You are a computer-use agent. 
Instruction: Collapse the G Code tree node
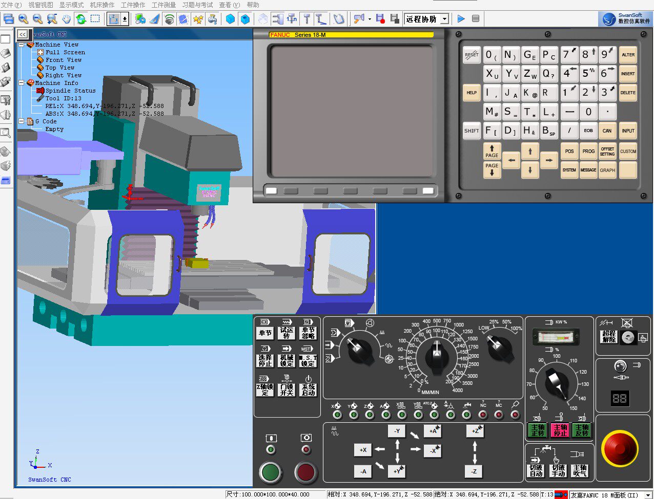click(22, 121)
